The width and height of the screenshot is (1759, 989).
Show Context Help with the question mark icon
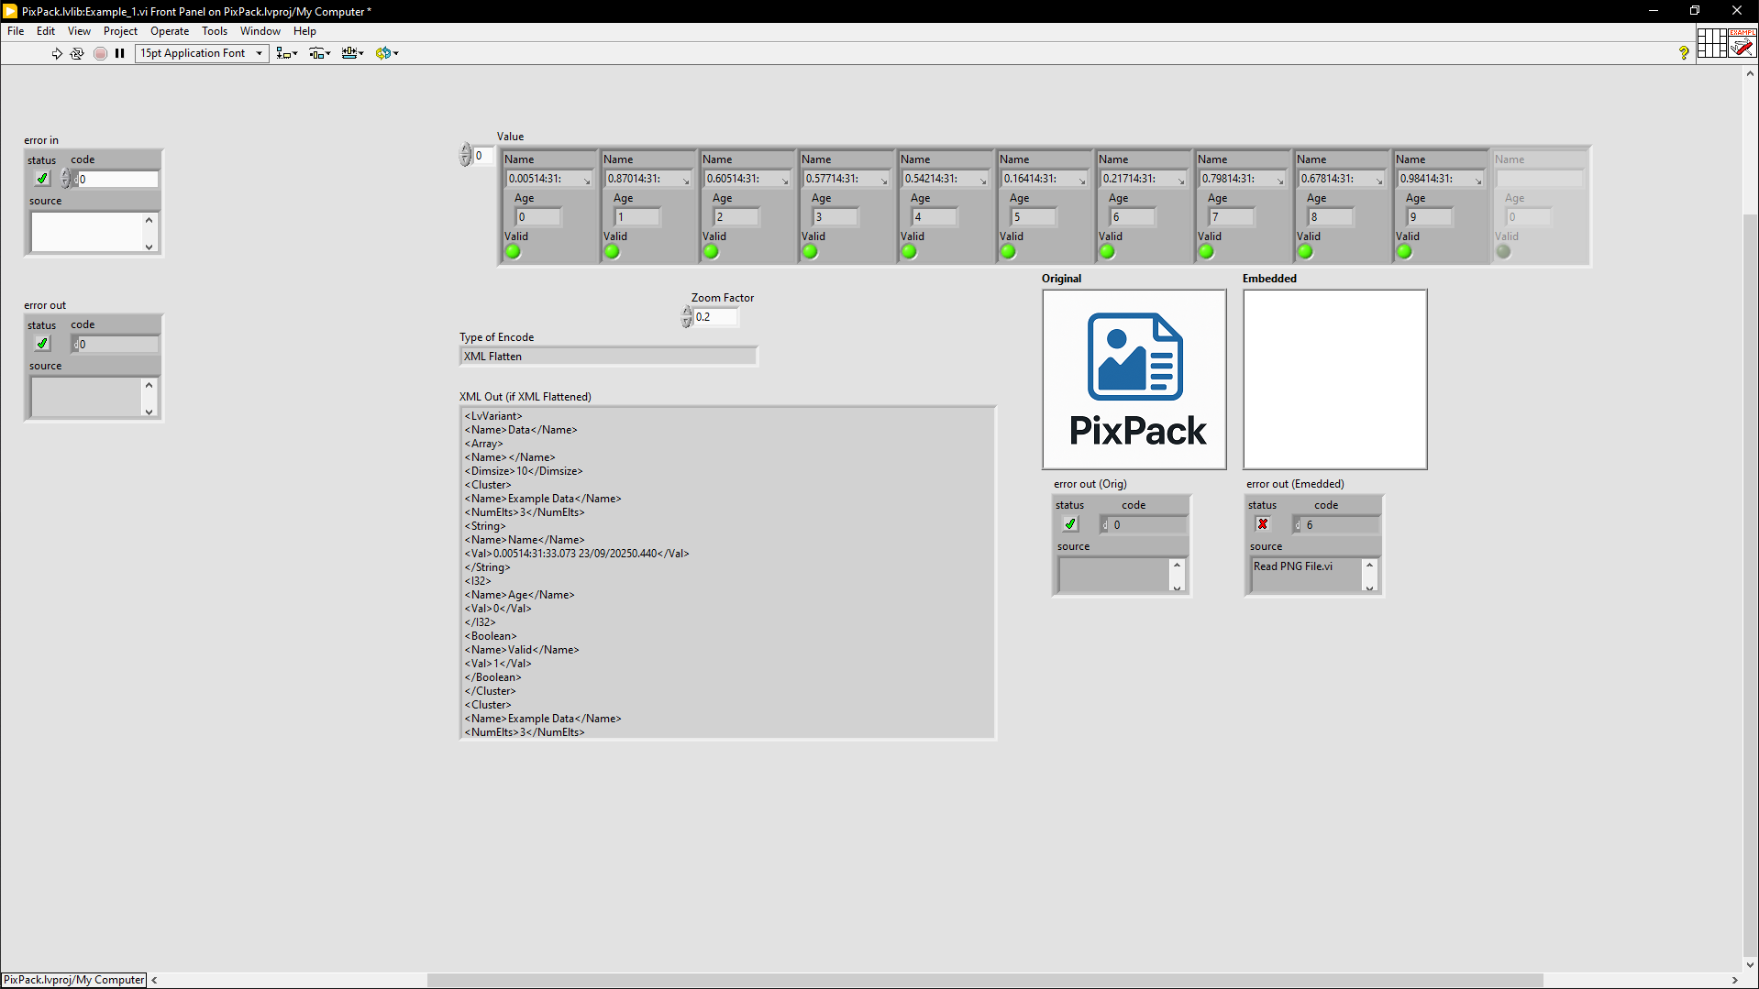point(1684,53)
